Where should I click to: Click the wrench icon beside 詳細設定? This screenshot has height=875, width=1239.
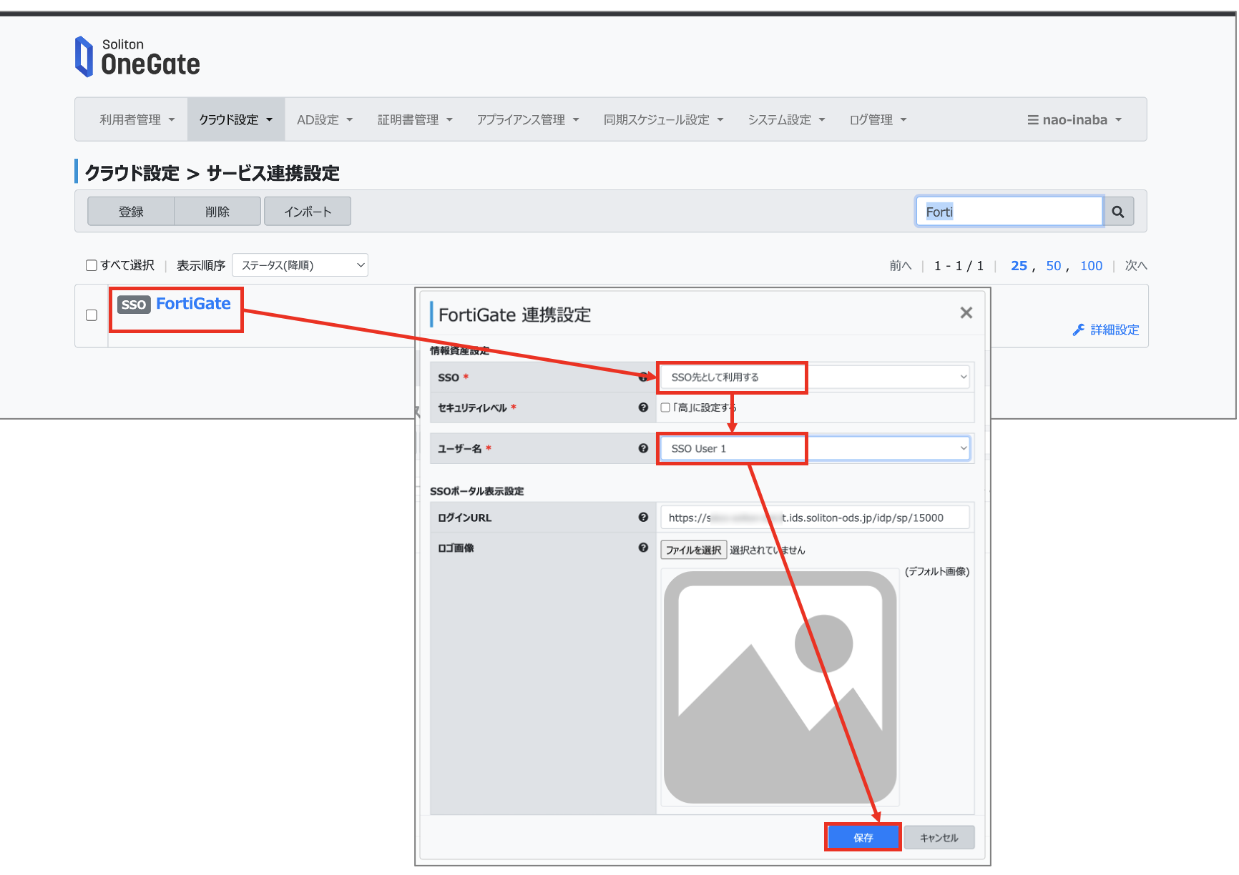(x=1079, y=330)
